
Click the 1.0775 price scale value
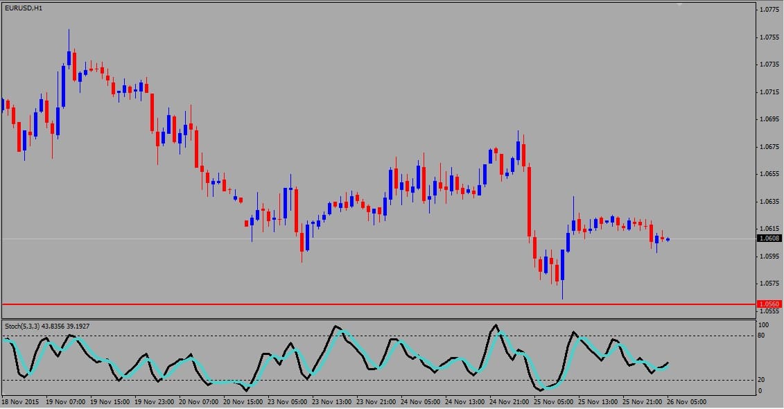click(769, 10)
